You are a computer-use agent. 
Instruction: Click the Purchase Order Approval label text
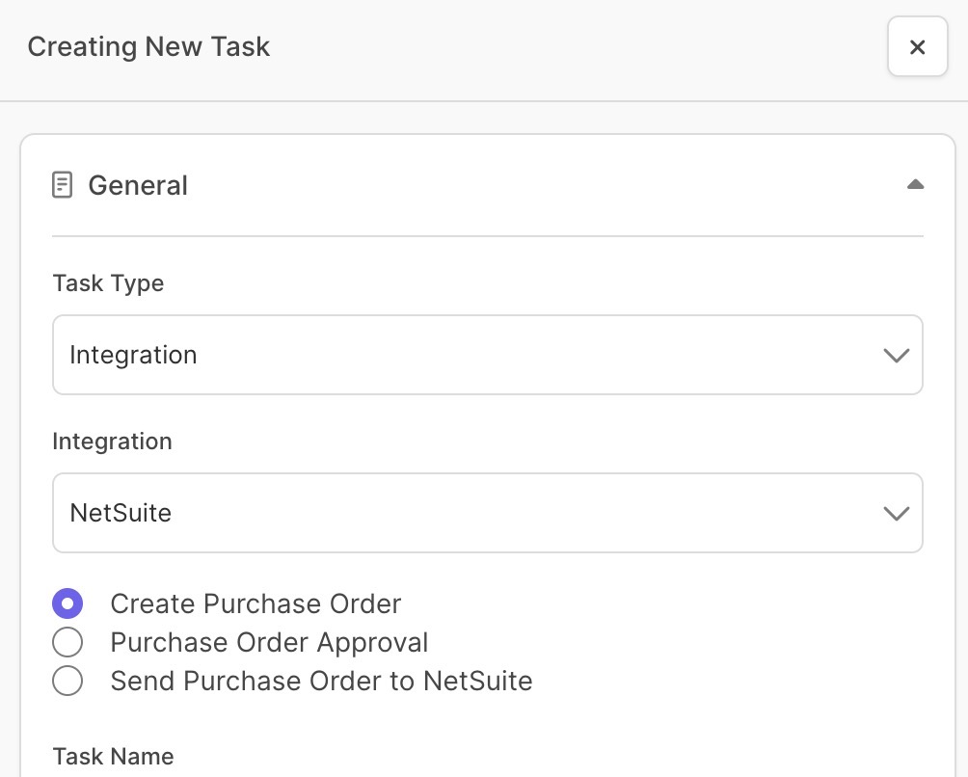tap(269, 642)
